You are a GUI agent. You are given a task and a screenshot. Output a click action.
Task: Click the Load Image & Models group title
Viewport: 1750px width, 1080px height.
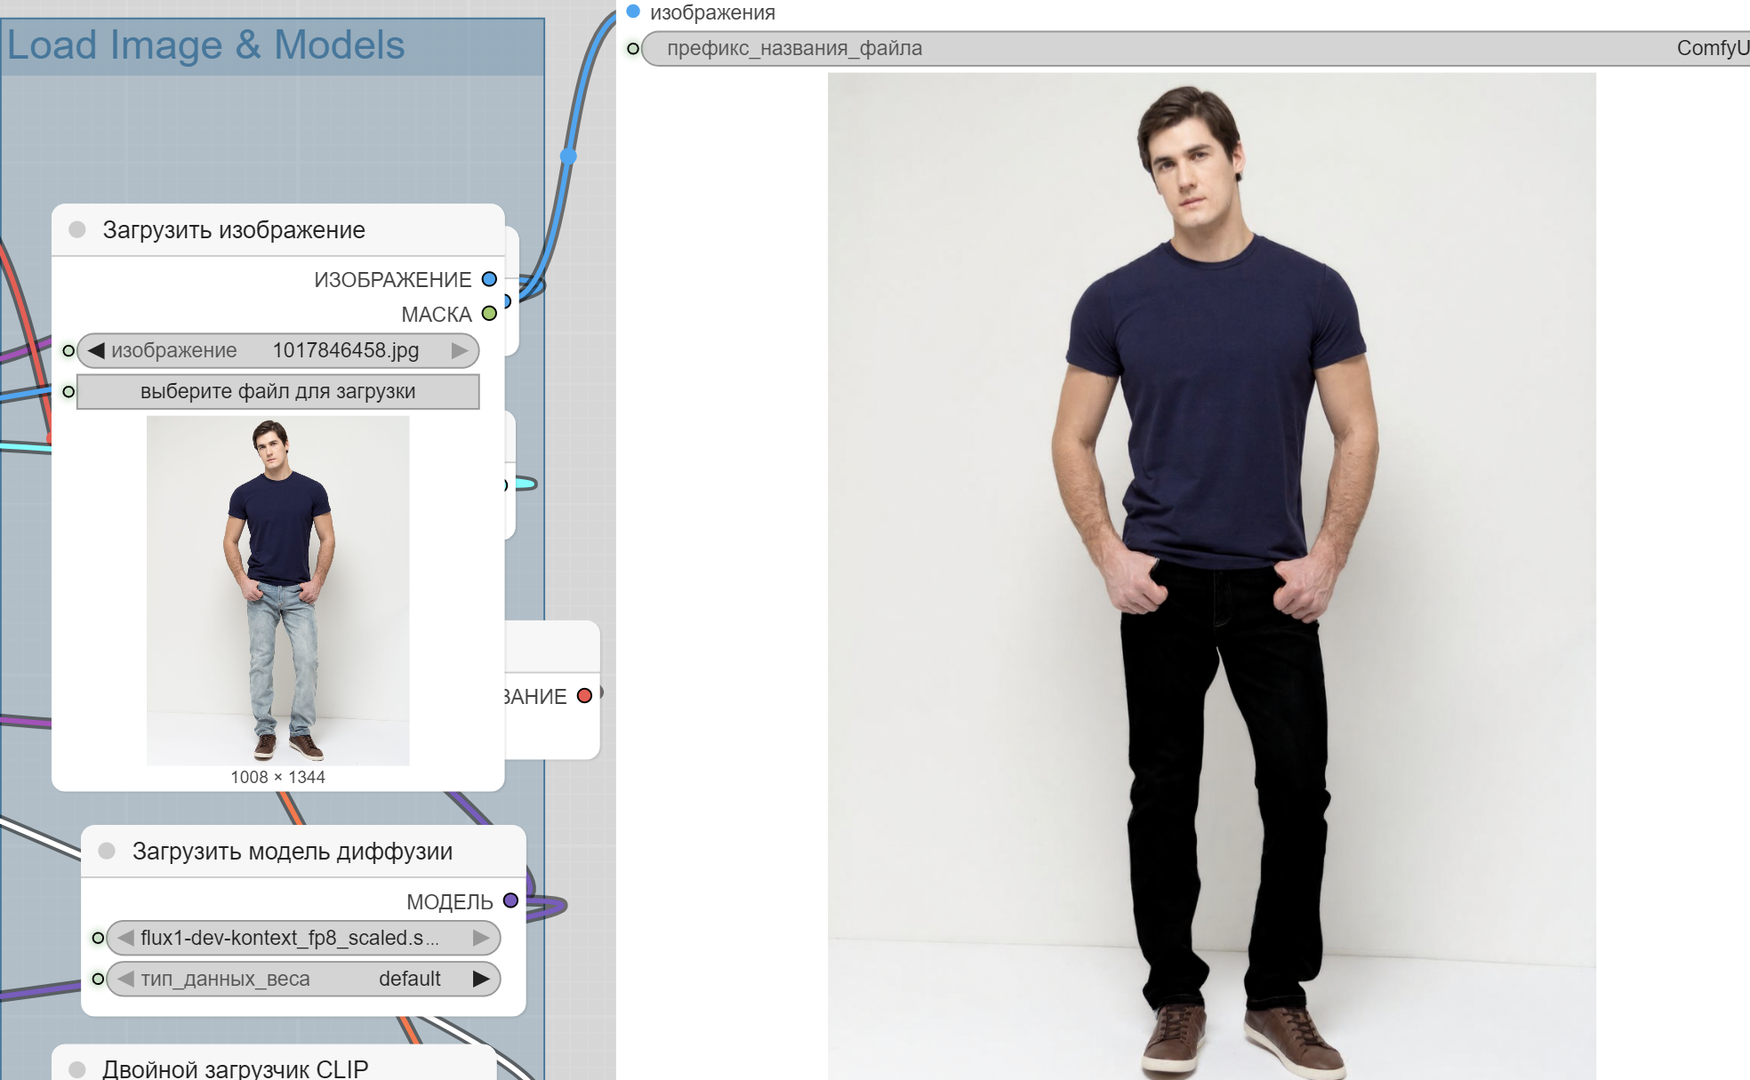tap(205, 45)
